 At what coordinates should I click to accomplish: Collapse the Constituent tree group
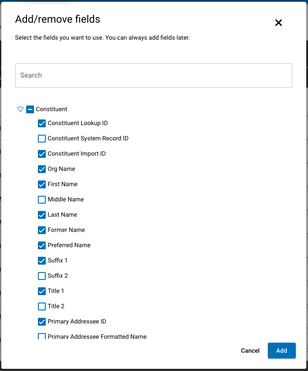20,109
